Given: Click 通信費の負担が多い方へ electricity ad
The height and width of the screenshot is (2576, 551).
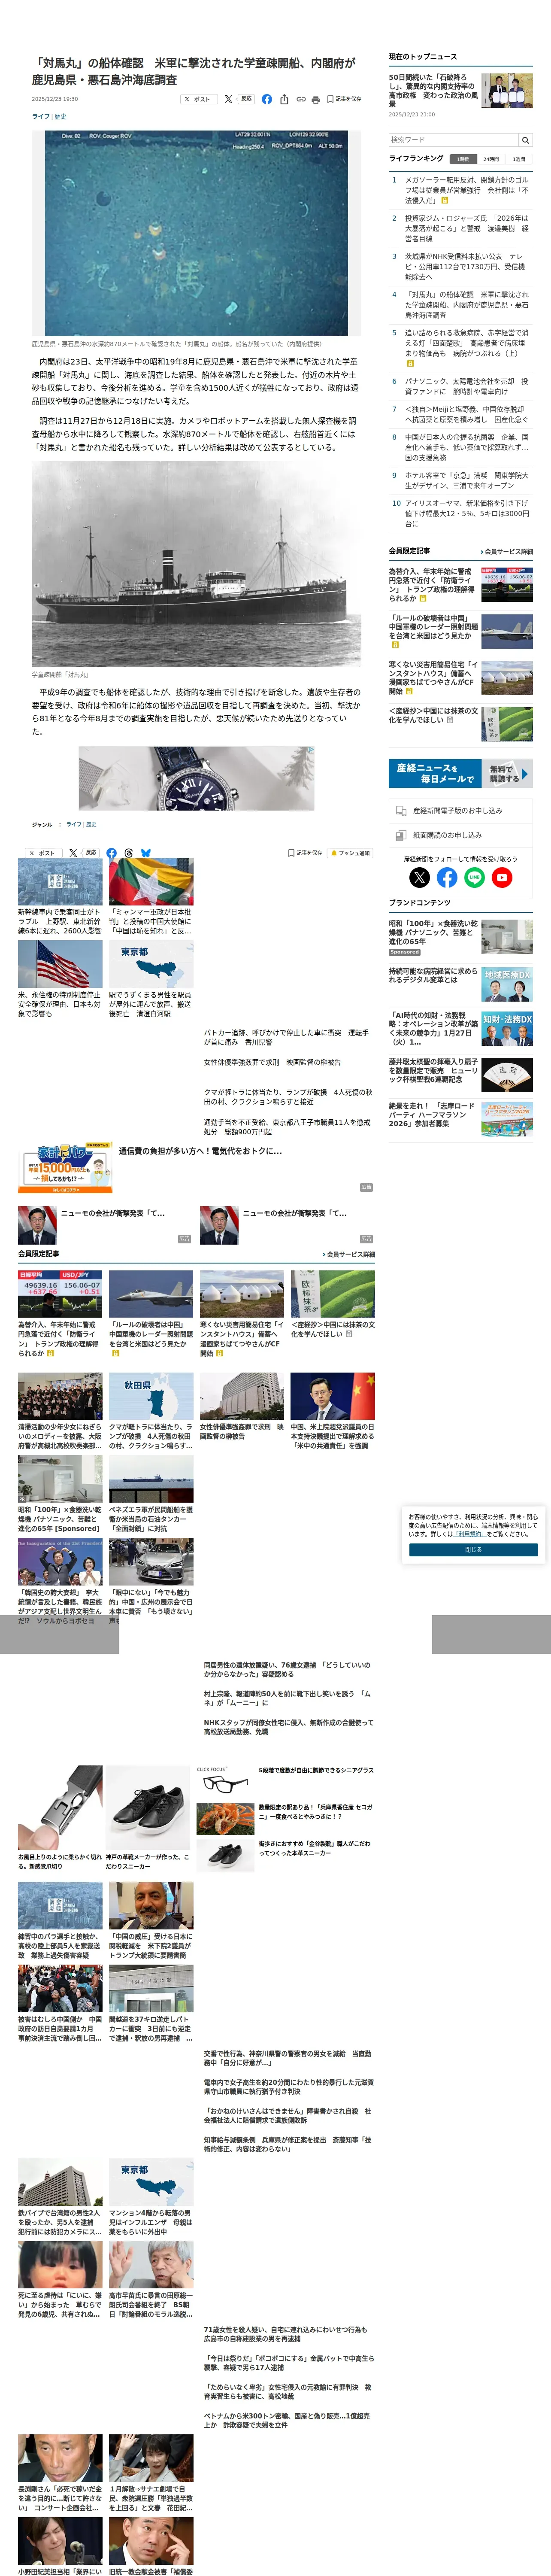Looking at the screenshot, I should [x=200, y=1150].
